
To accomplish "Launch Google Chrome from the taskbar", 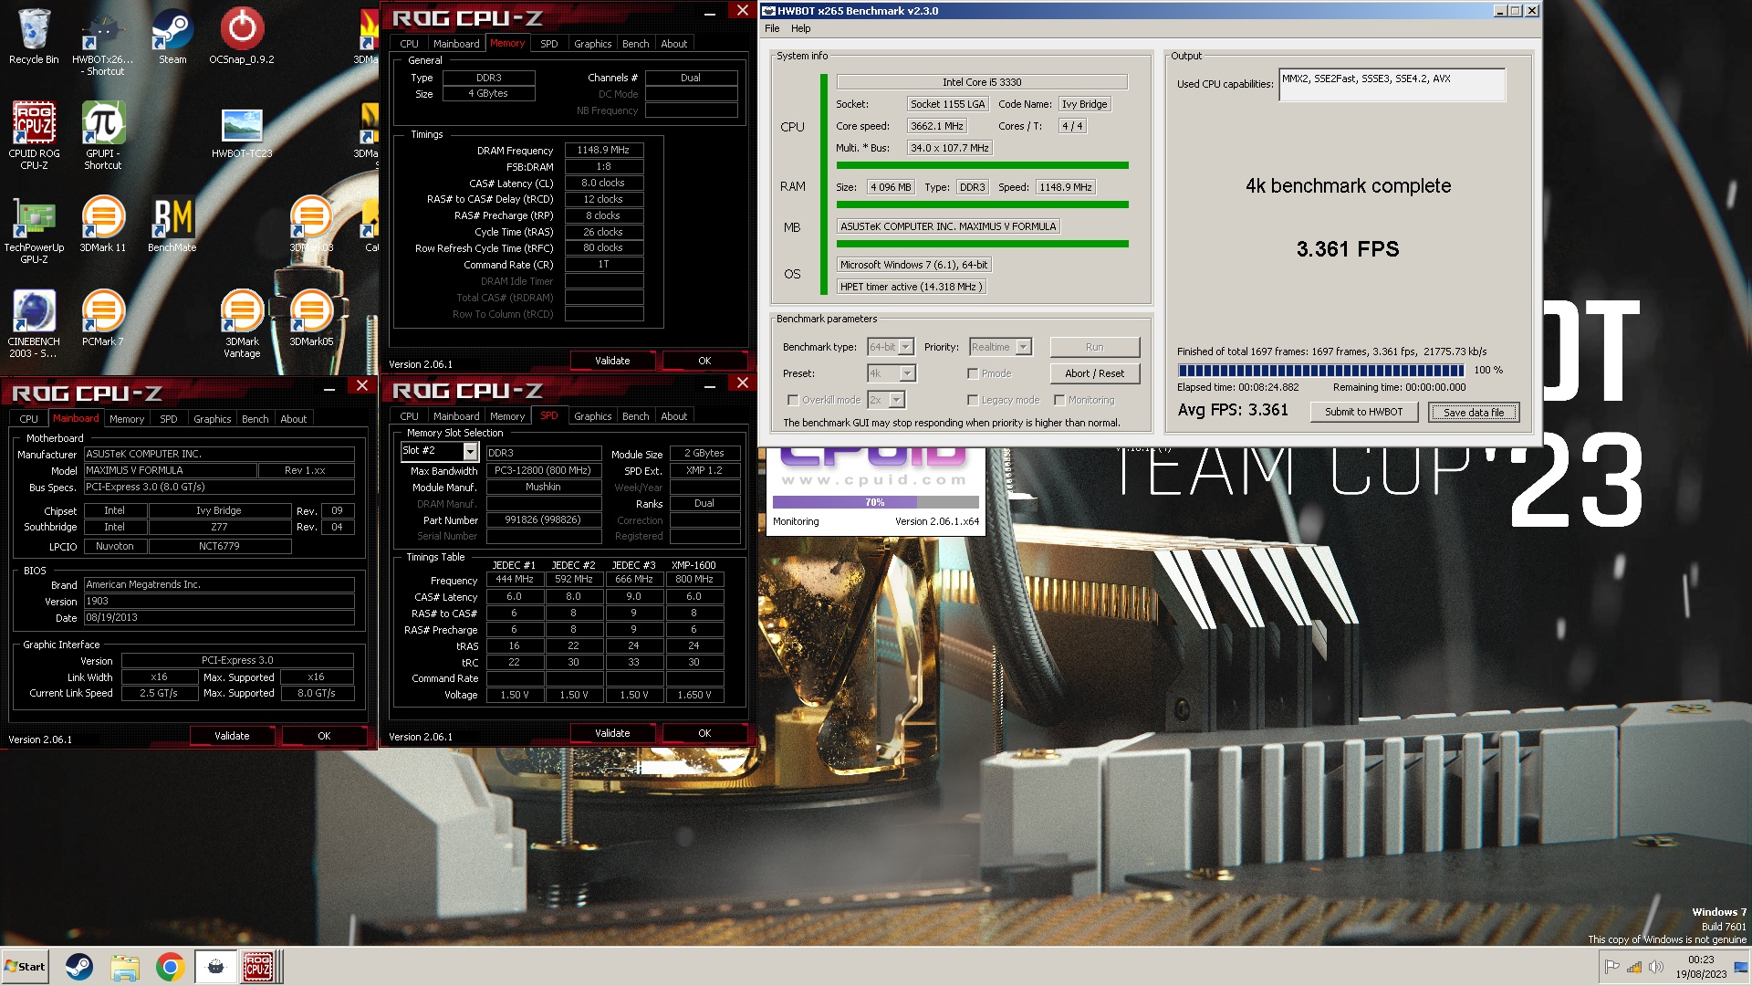I will pos(170,967).
